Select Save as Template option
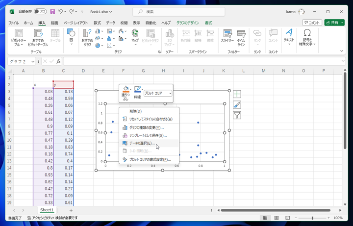The width and height of the screenshot is (353, 226). pos(149,135)
